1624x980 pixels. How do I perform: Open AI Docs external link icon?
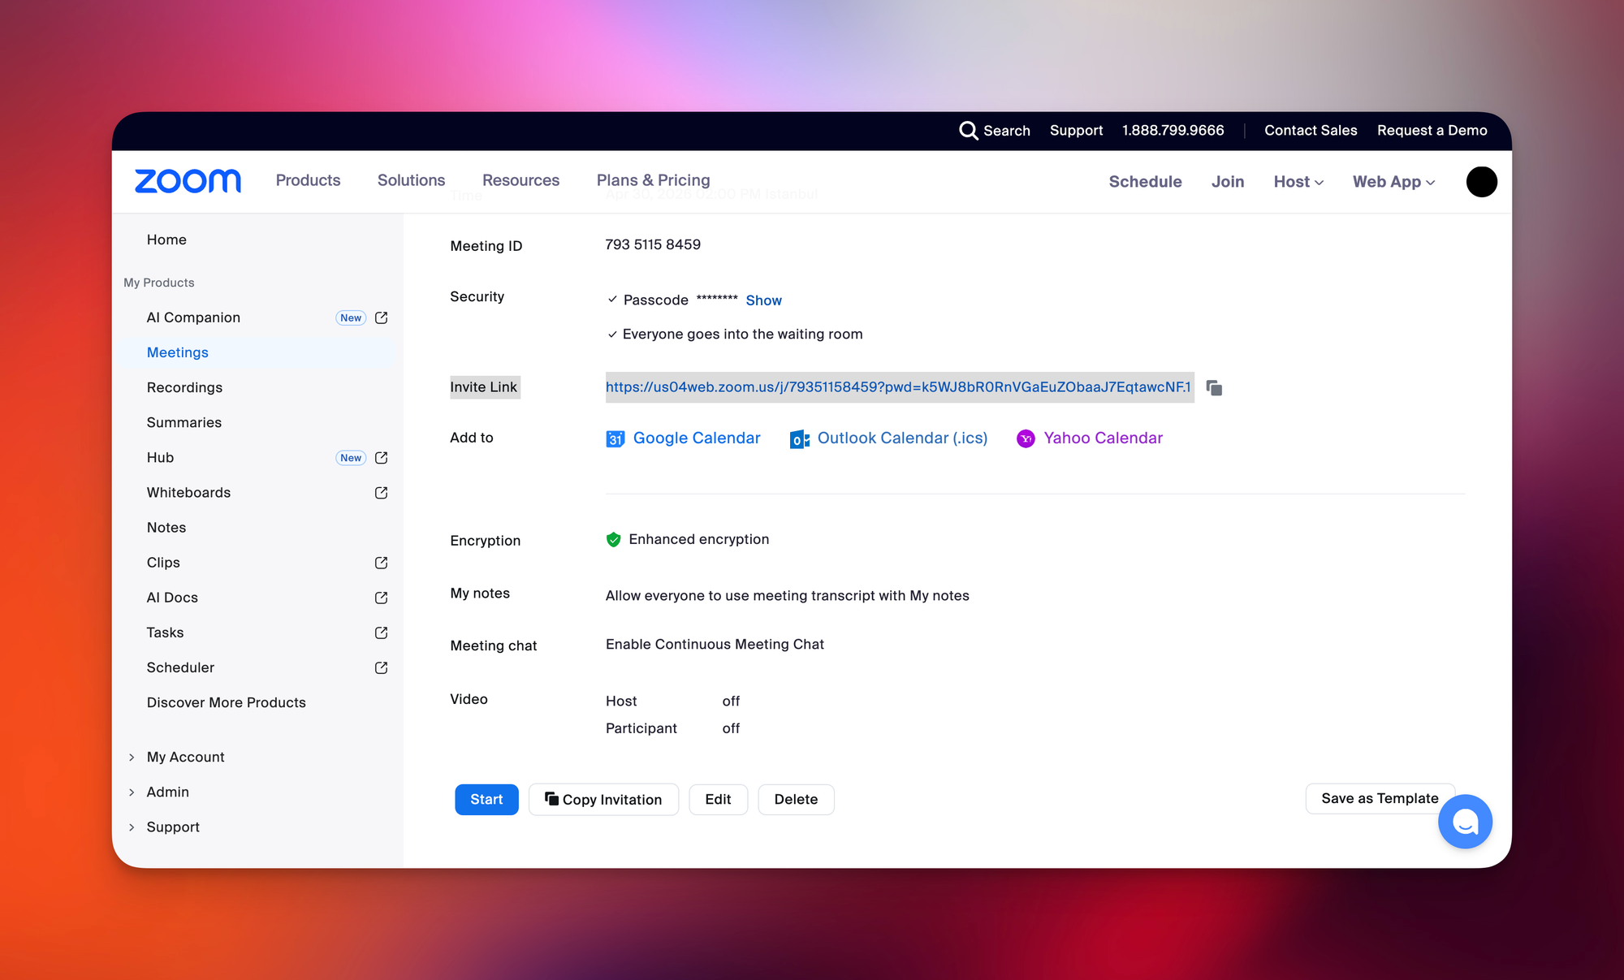tap(381, 598)
